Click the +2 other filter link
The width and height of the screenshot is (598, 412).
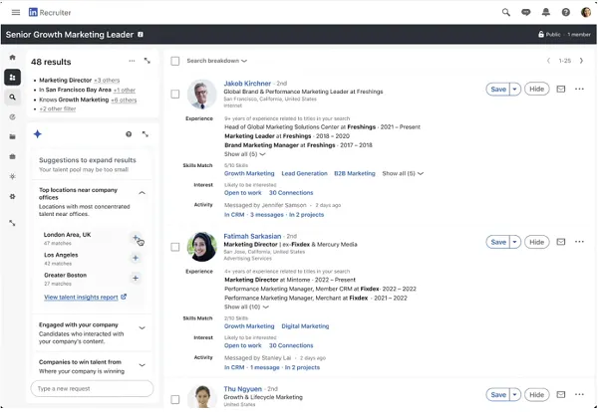58,108
